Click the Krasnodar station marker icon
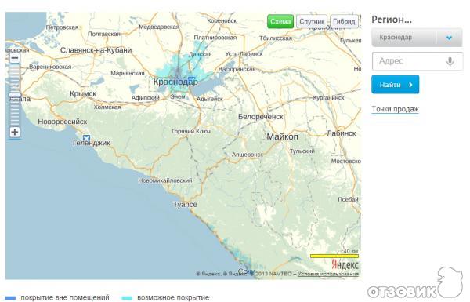470x302 pixels. (x=190, y=79)
